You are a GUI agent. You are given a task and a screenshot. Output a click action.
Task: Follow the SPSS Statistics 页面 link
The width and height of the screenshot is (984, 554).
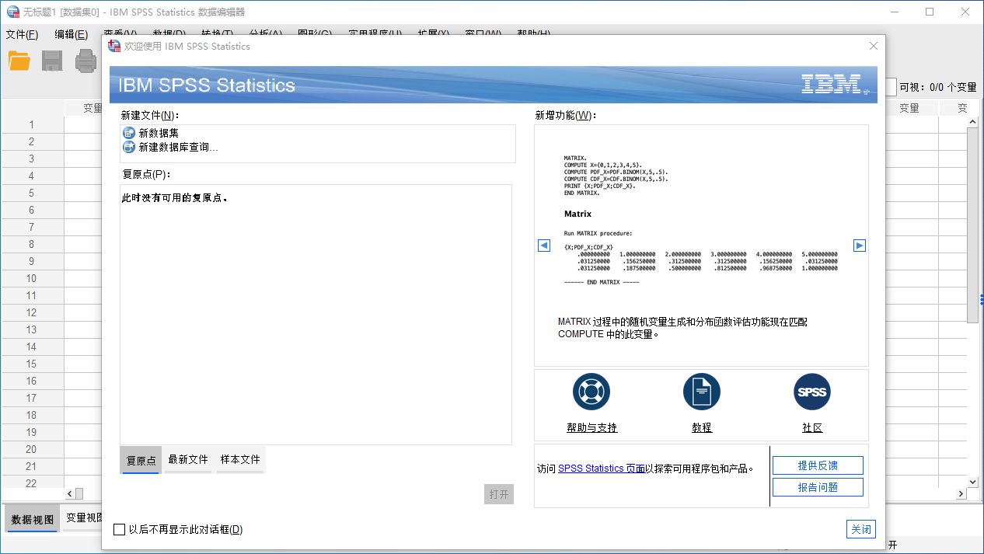(601, 469)
